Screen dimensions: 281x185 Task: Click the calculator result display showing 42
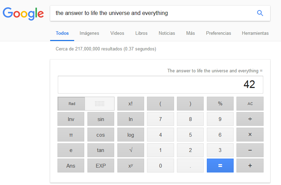160,85
